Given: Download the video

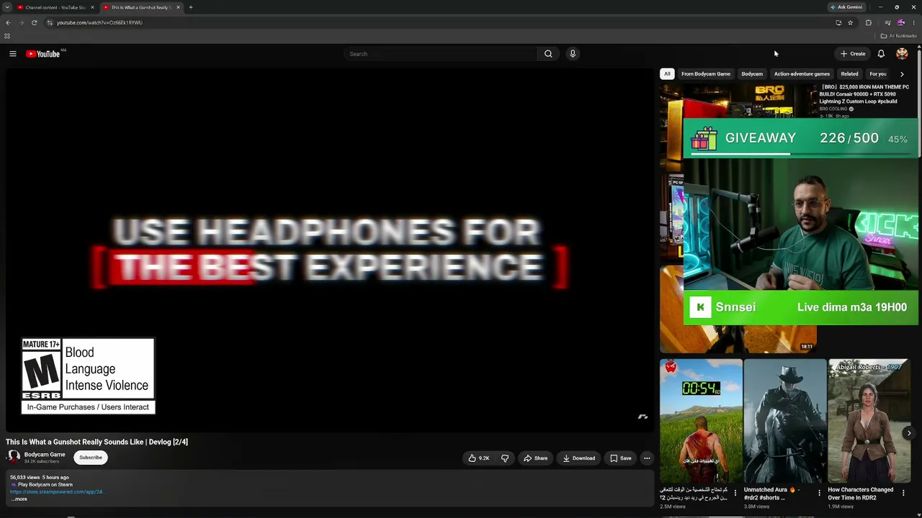Looking at the screenshot, I should coord(579,458).
